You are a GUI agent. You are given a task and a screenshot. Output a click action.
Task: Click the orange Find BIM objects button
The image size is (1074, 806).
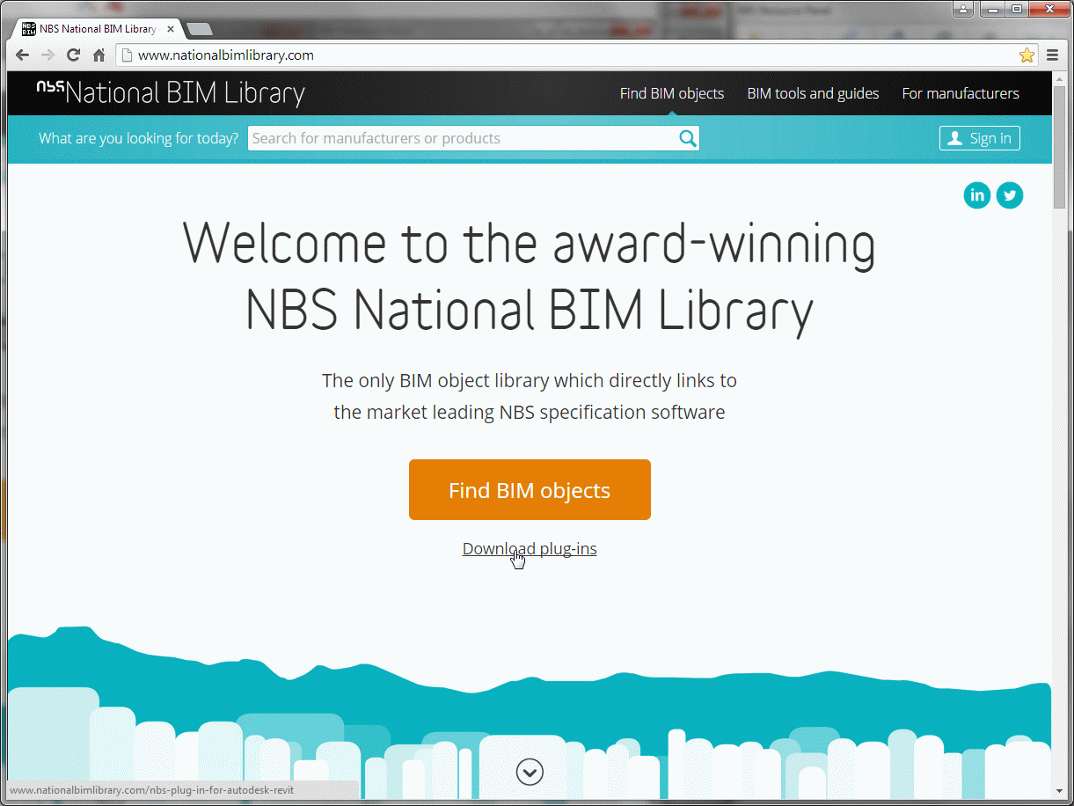[x=530, y=489]
